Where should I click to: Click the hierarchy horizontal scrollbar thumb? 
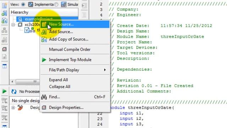(x=28, y=81)
